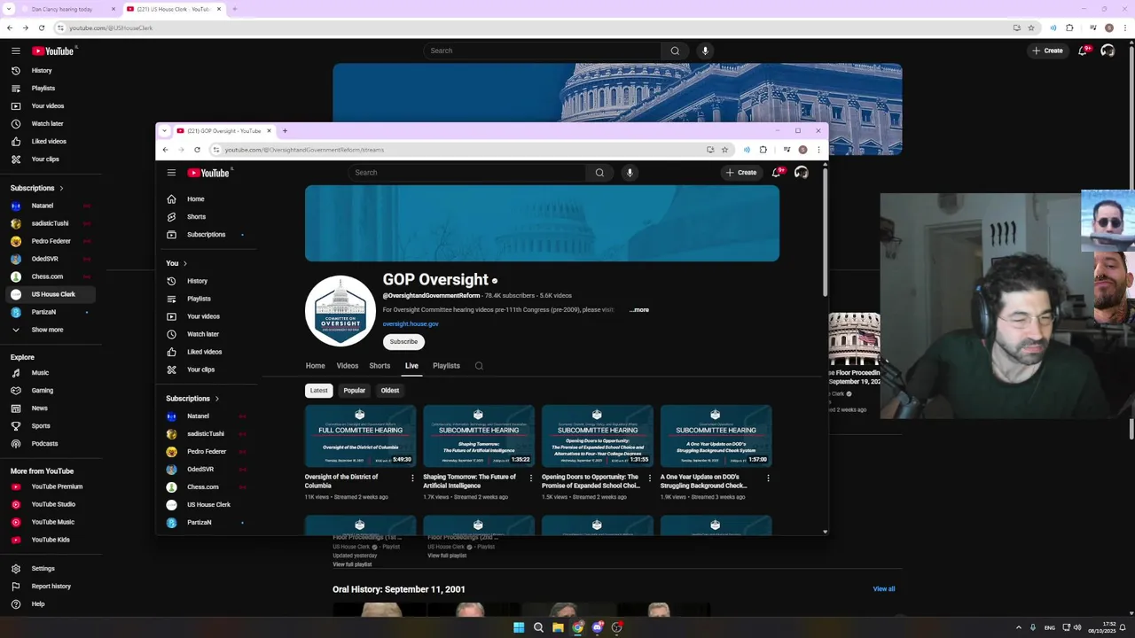The height and width of the screenshot is (638, 1135).
Task: Expand Subscriptions heading in US House Clerk window
Action: (x=37, y=188)
